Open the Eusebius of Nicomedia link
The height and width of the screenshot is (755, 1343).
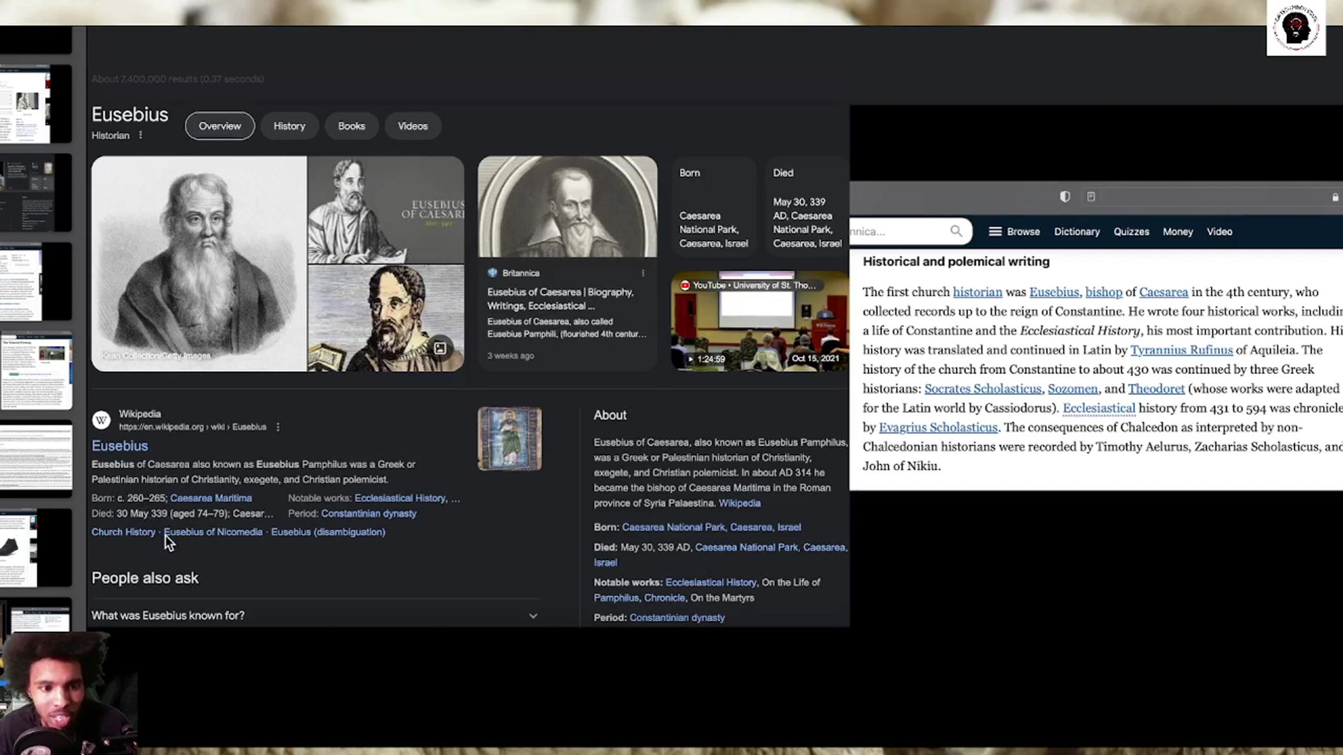point(213,532)
